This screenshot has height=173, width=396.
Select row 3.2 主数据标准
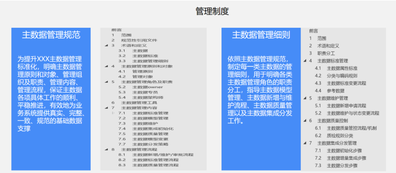138,56
